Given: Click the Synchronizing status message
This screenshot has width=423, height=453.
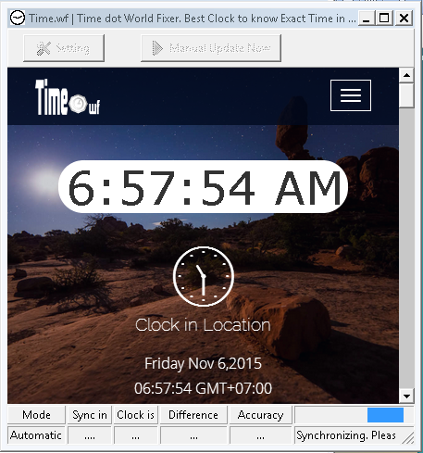Looking at the screenshot, I should pos(346,435).
